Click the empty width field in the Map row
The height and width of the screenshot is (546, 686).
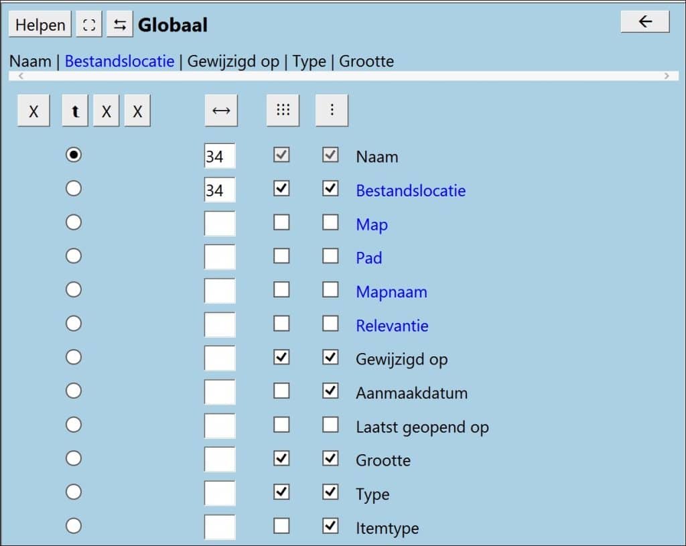[x=220, y=223]
